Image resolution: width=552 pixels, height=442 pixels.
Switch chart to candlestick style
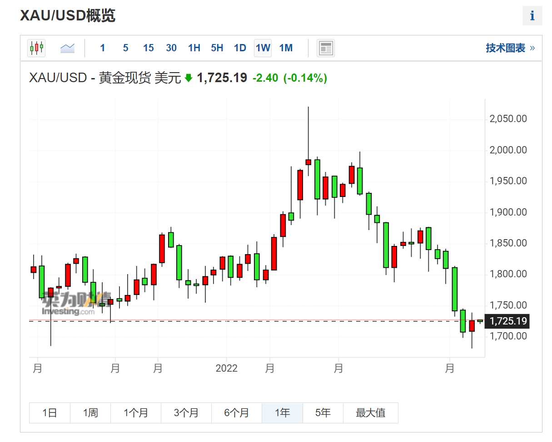(36, 48)
